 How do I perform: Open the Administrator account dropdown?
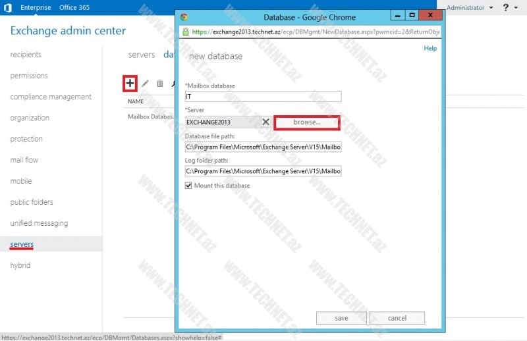[x=470, y=8]
